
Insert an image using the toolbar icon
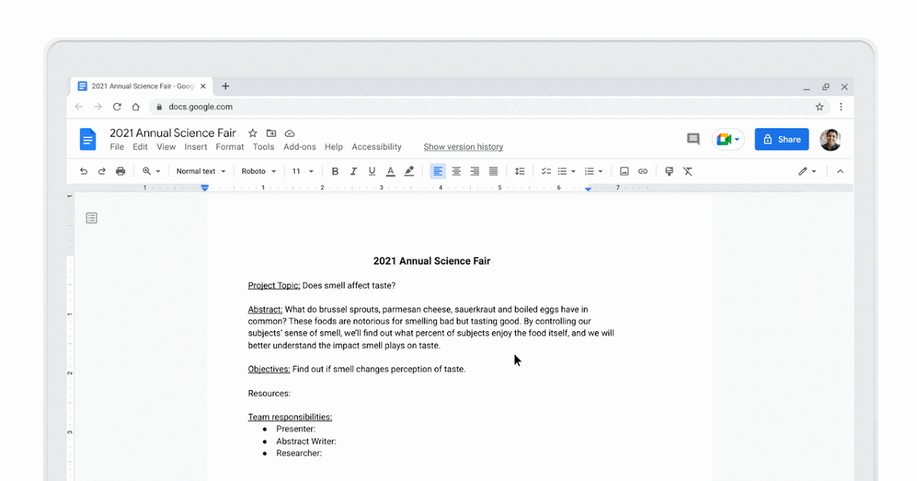coord(624,171)
